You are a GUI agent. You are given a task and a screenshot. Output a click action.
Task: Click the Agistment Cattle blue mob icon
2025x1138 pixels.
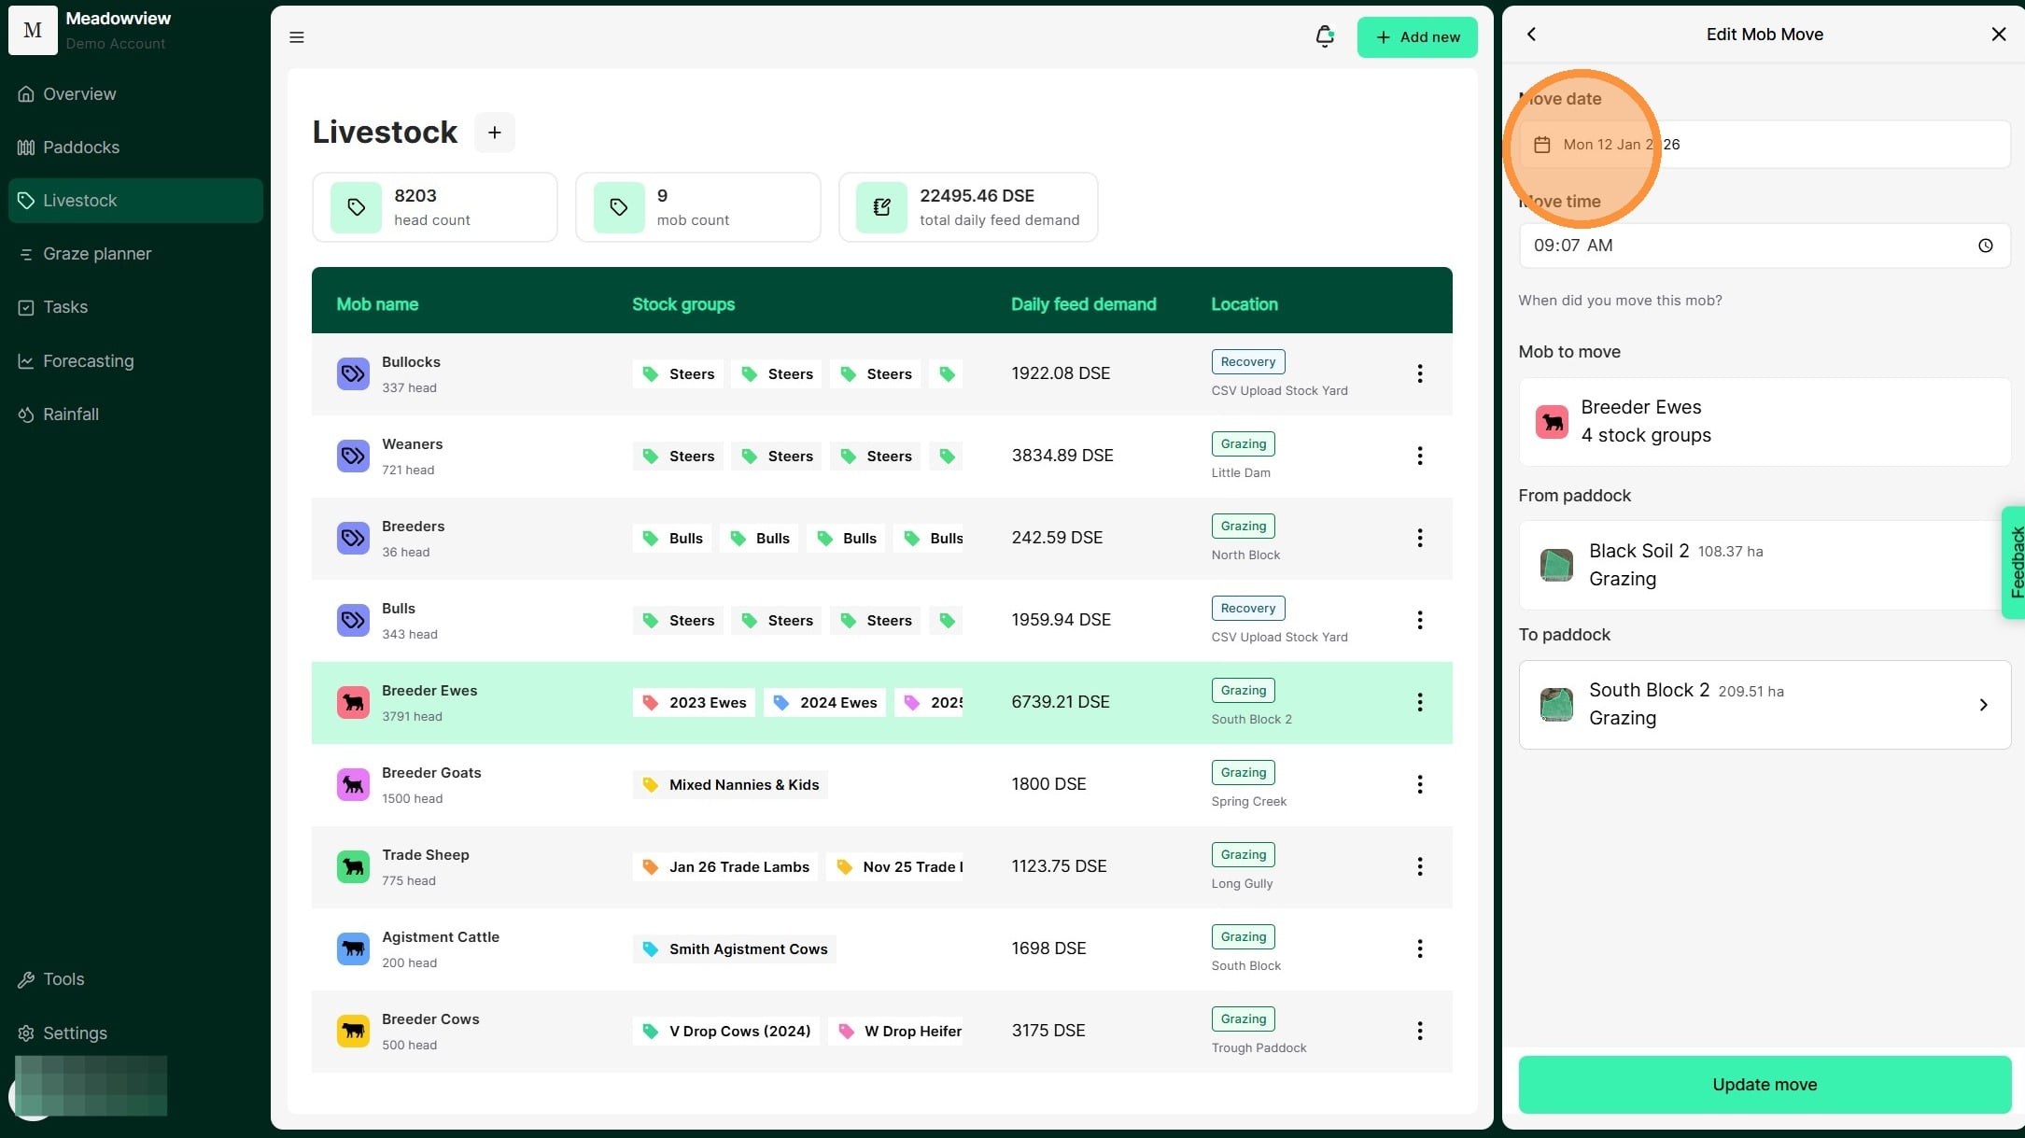point(353,948)
